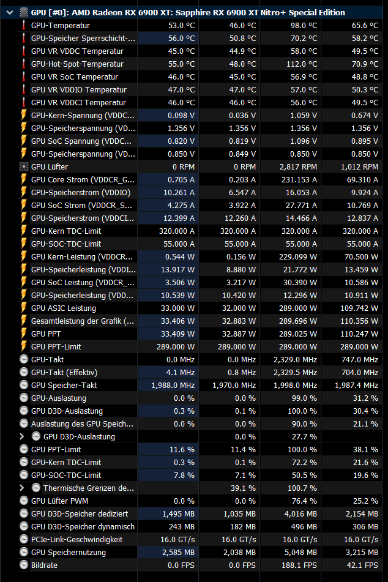Screen dimensions: 388x582
Task: Click the GPU chip icon in header
Action: point(24,13)
